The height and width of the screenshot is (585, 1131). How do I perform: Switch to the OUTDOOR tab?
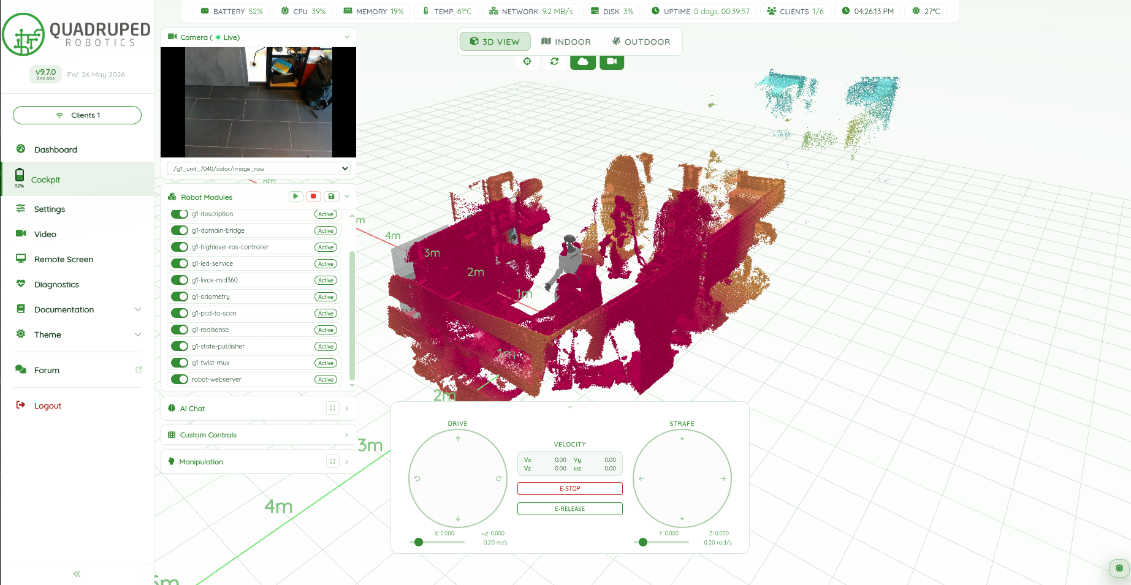[x=641, y=42]
